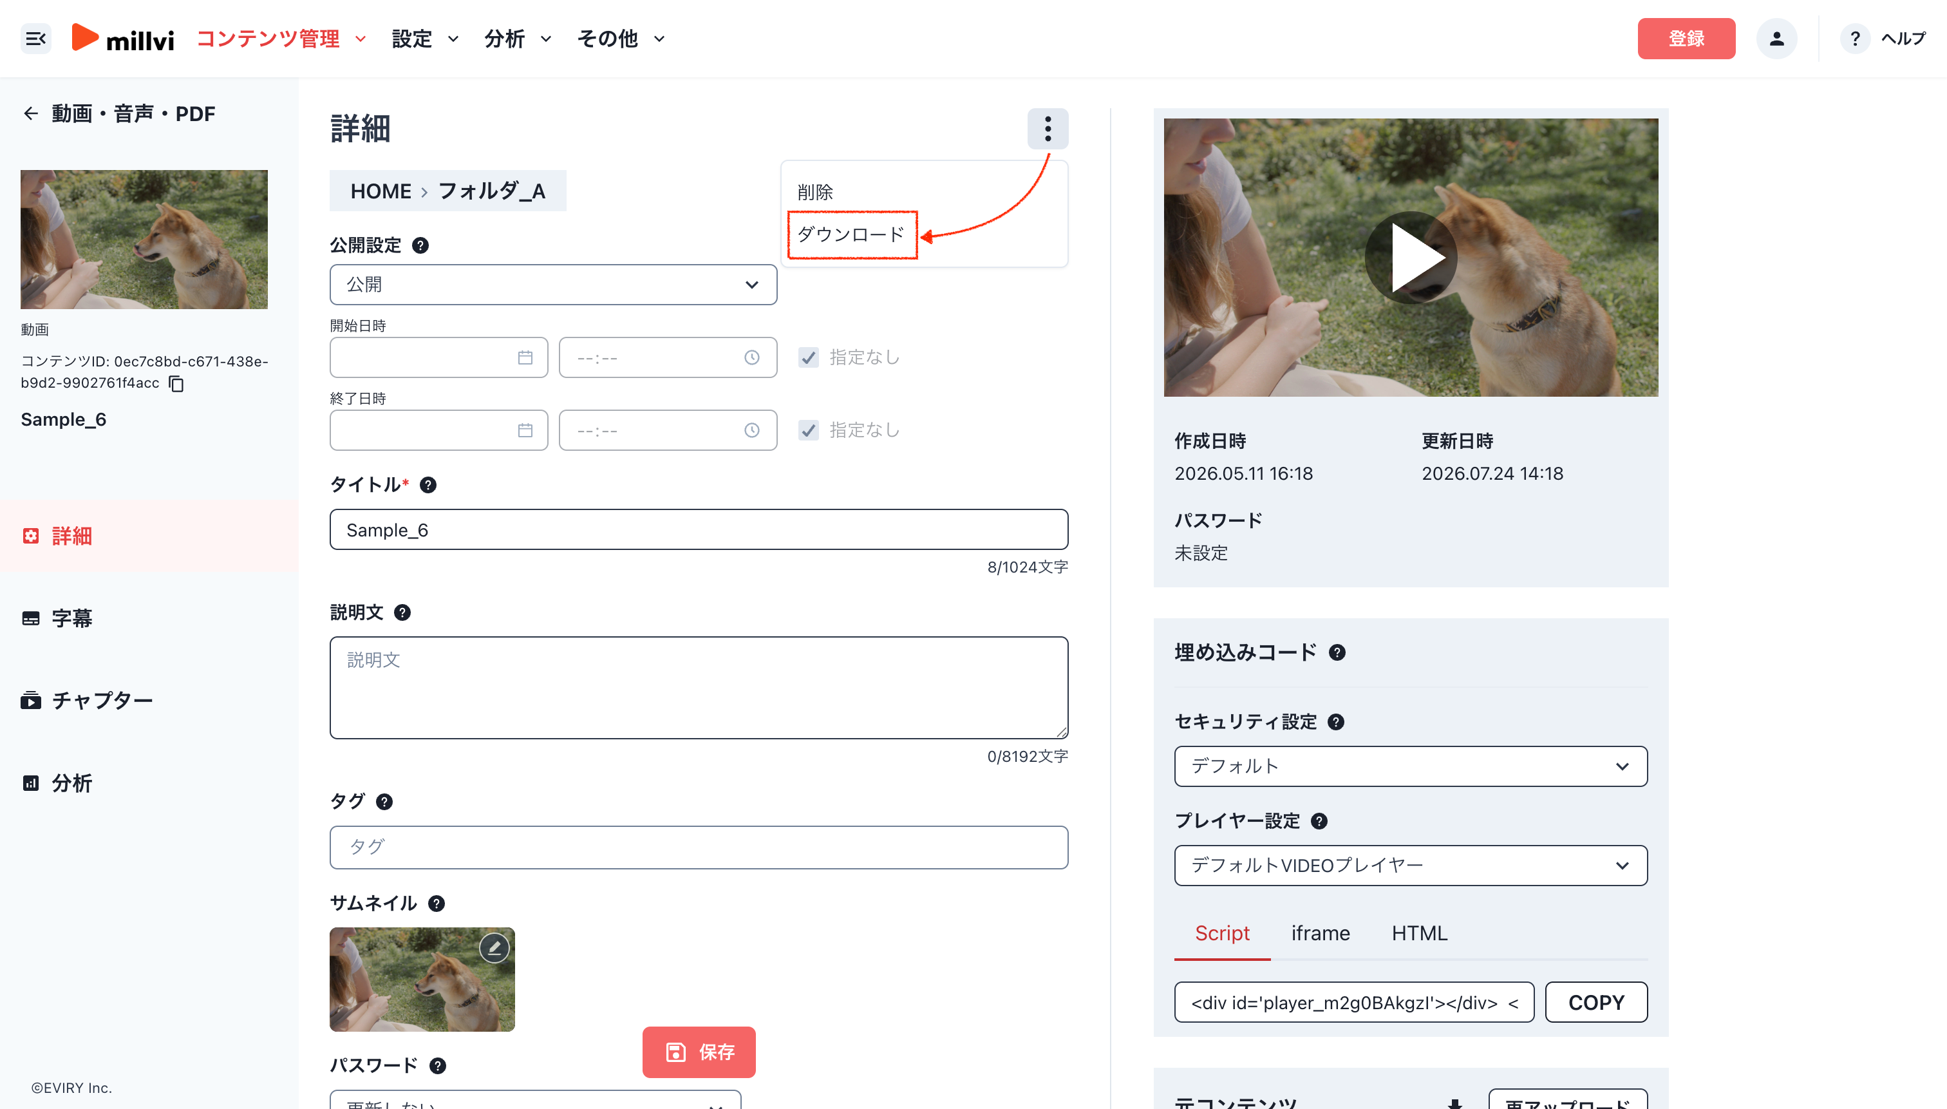1947x1109 pixels.
Task: Switch to the Script embed tab
Action: (1222, 934)
